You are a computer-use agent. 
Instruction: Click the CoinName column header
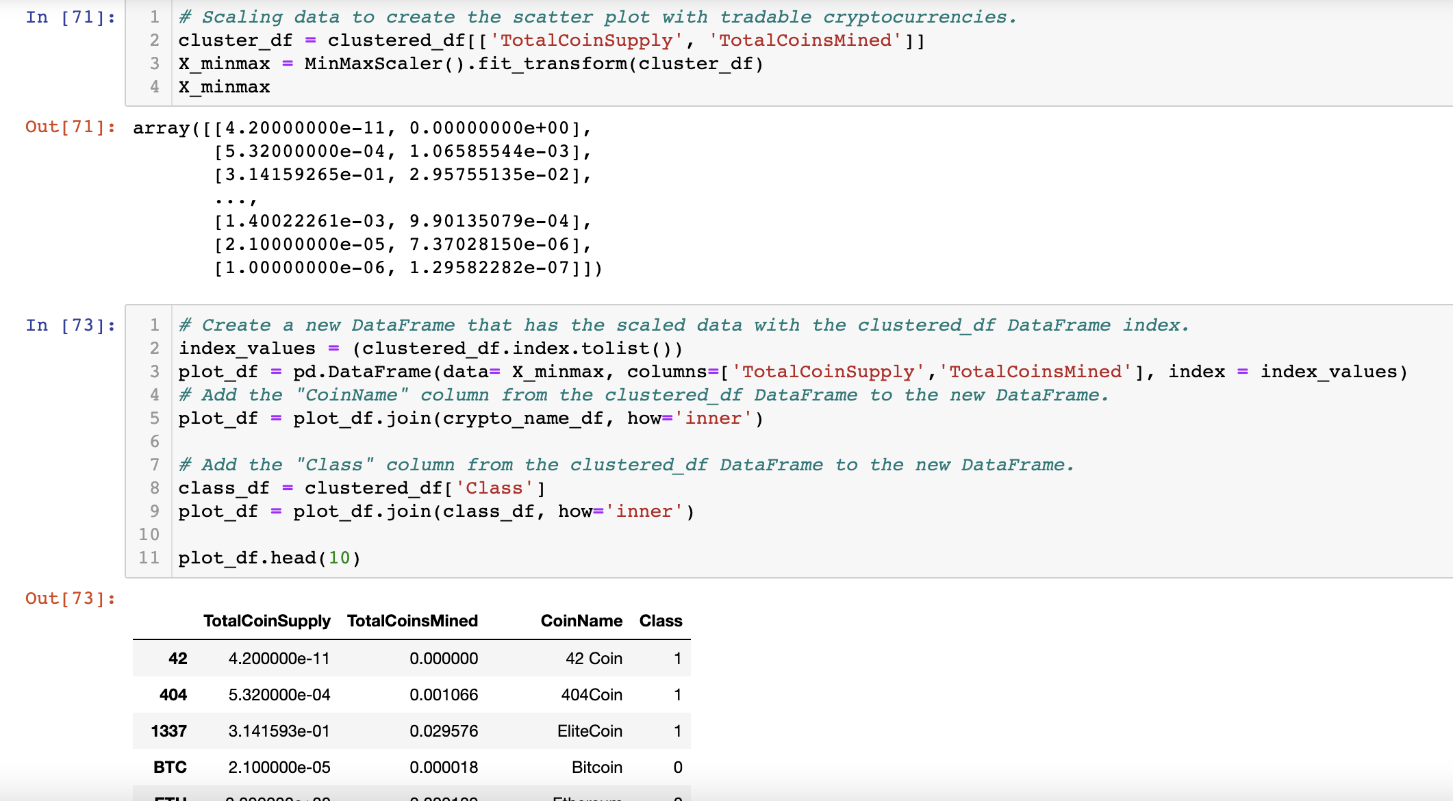pyautogui.click(x=581, y=621)
